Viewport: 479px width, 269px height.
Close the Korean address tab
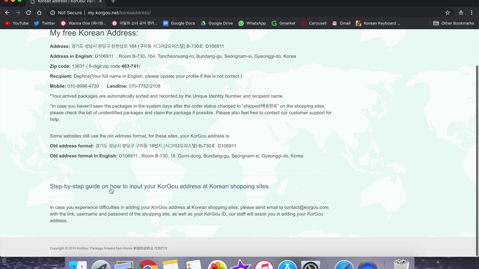click(100, 1)
